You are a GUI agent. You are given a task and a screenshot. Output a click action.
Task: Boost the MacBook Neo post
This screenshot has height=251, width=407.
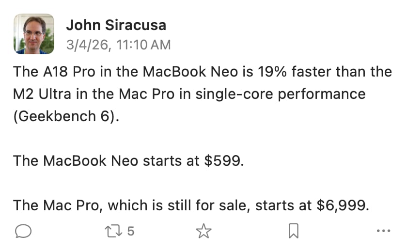[x=112, y=232]
